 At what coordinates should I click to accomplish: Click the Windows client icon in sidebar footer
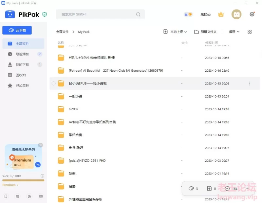click(17, 196)
